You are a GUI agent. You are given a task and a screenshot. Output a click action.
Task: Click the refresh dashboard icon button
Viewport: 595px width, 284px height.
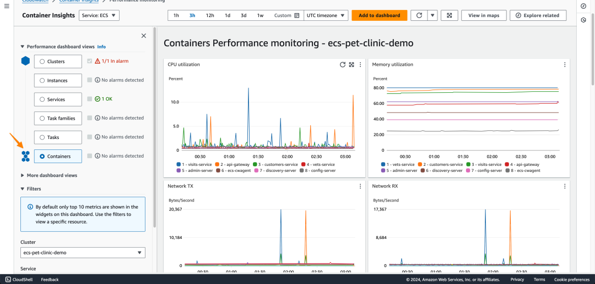pyautogui.click(x=419, y=15)
